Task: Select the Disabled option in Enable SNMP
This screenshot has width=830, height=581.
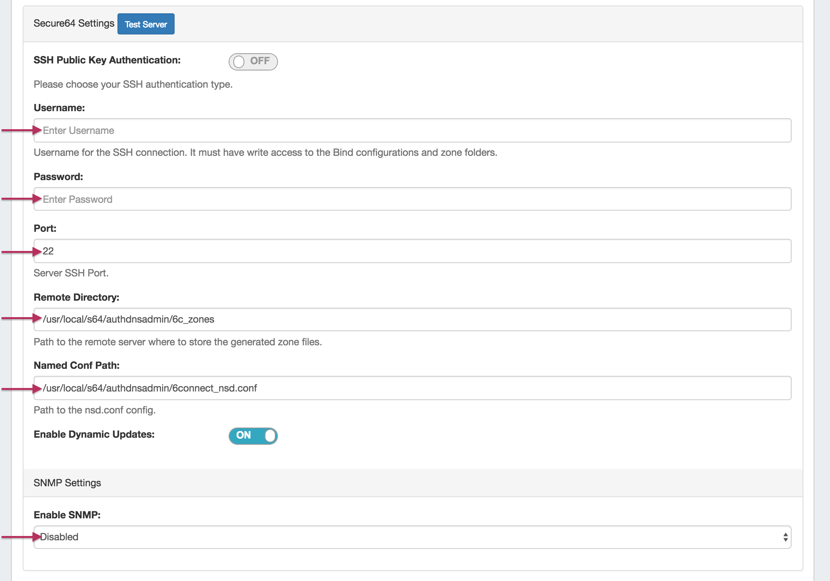Action: pyautogui.click(x=60, y=537)
